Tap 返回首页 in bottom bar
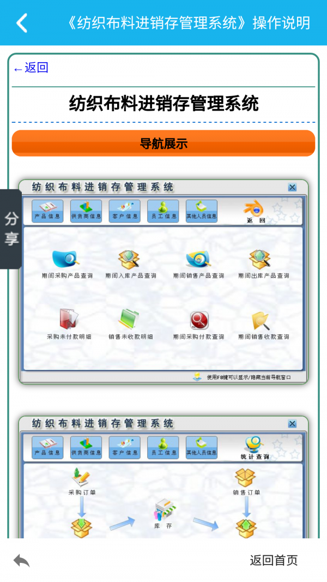This screenshot has width=327, height=582. click(x=274, y=560)
